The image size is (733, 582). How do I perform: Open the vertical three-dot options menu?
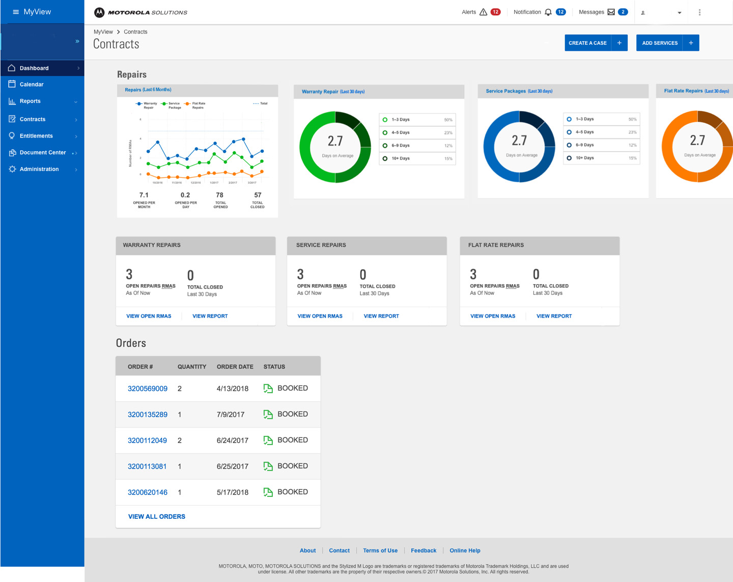pyautogui.click(x=699, y=12)
